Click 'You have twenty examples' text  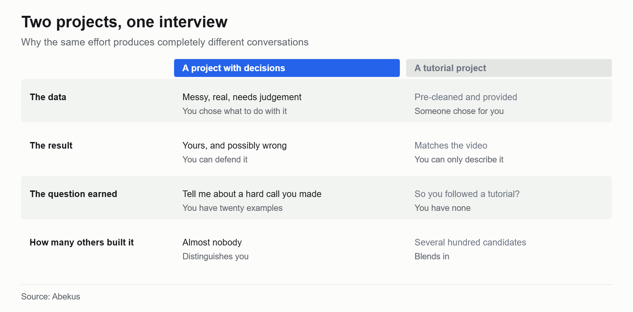tap(232, 208)
